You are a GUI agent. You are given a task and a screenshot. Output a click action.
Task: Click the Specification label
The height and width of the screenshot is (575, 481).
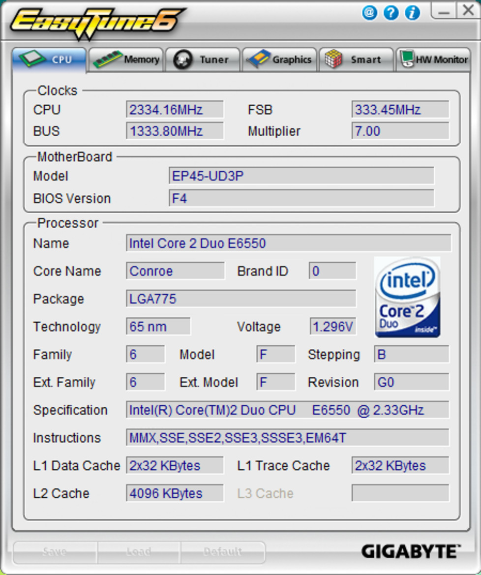tap(70, 410)
